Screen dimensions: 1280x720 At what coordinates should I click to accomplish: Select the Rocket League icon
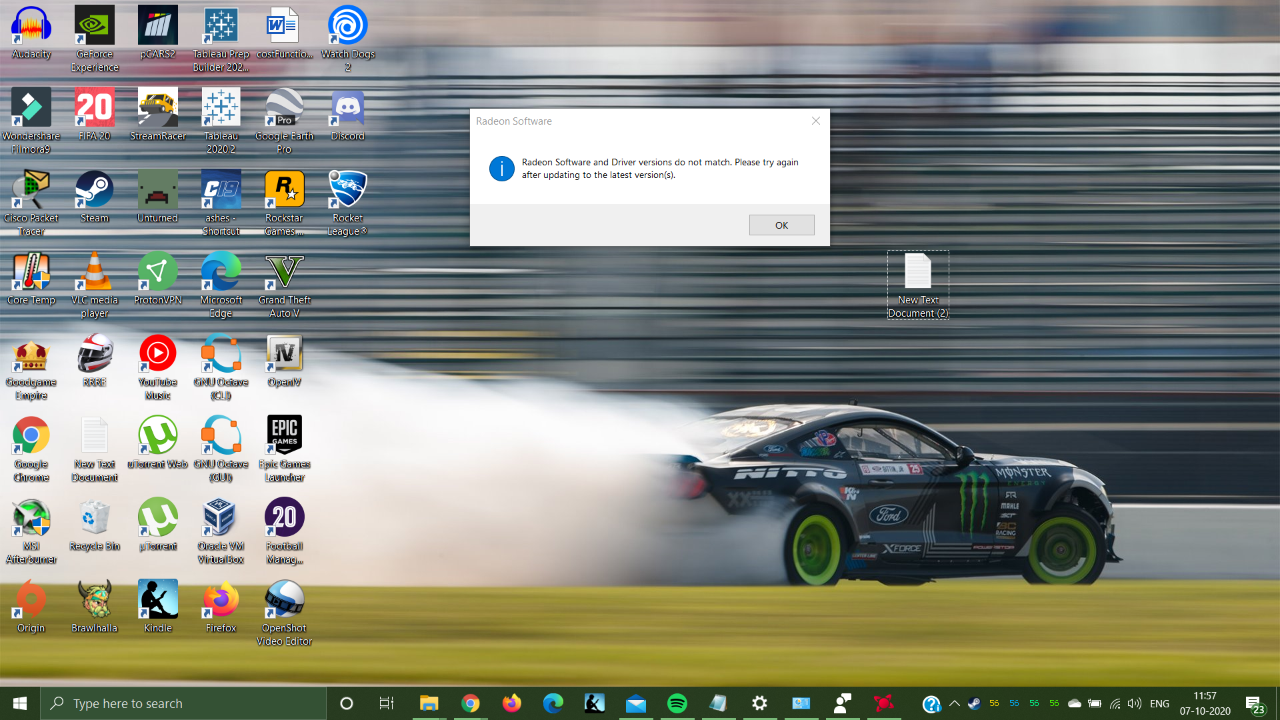348,203
